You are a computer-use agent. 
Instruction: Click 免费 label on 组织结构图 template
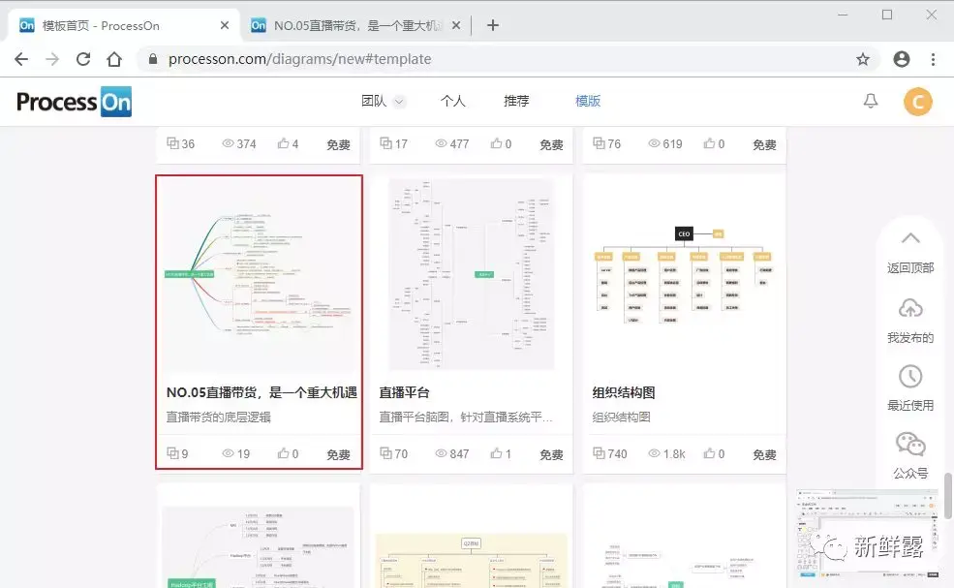763,453
